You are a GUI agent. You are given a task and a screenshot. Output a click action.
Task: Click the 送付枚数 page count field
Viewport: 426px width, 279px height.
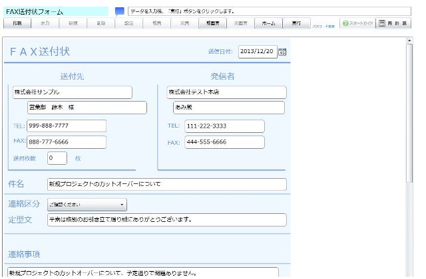click(57, 158)
